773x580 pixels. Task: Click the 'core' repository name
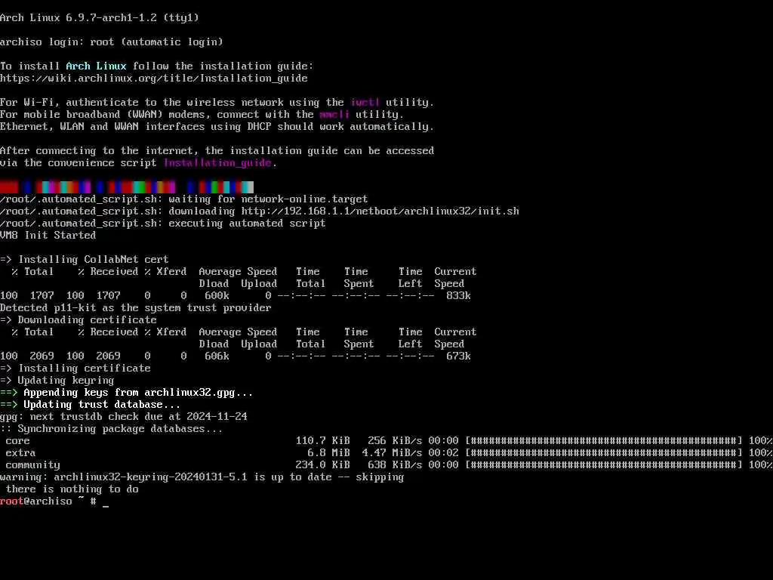click(18, 440)
